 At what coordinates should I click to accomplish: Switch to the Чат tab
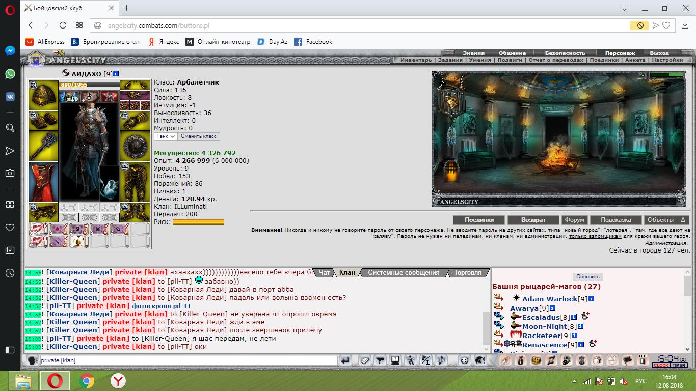[324, 273]
